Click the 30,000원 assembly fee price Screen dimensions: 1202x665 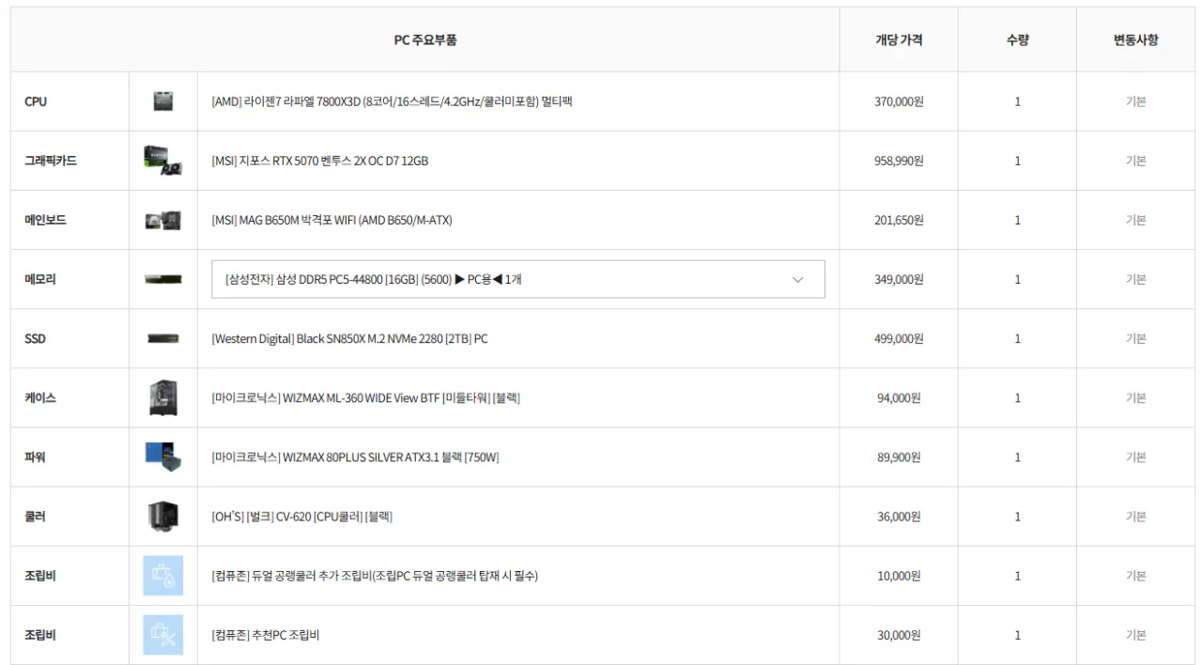[899, 635]
